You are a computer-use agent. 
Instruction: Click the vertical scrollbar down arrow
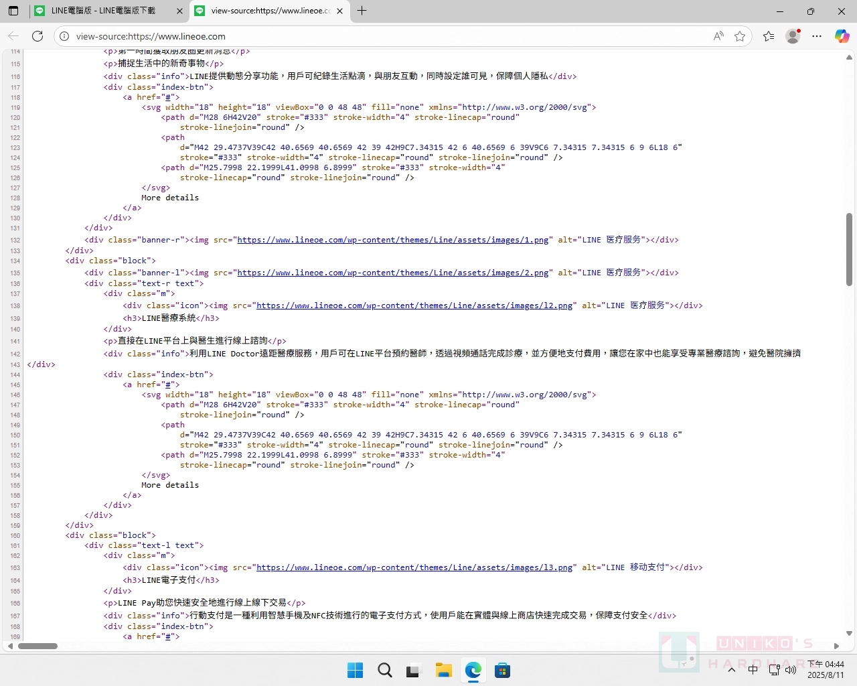pos(849,633)
